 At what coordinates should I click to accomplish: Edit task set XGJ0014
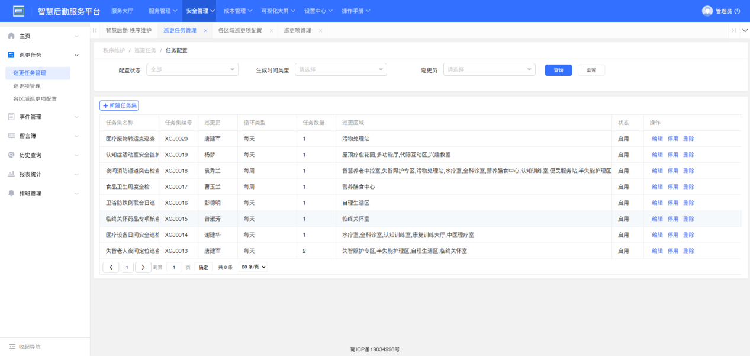(657, 235)
